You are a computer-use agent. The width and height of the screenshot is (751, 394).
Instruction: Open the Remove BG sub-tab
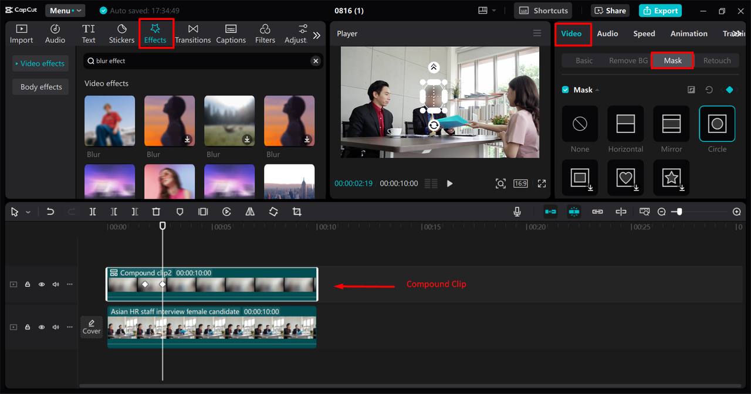pos(628,60)
